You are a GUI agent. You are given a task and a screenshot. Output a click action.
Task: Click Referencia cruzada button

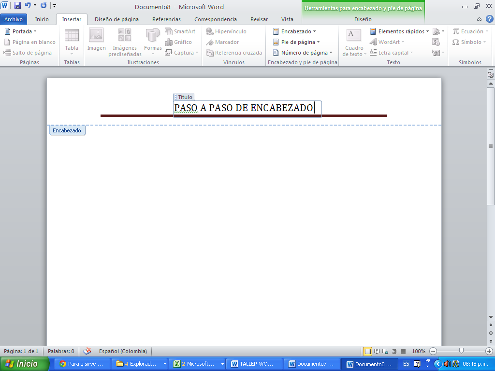[234, 53]
